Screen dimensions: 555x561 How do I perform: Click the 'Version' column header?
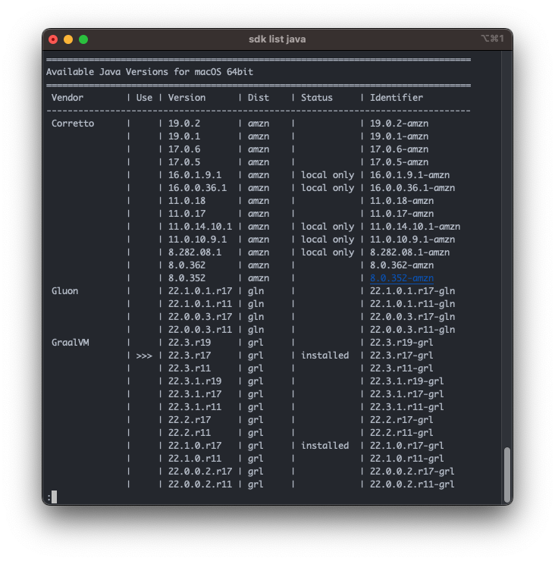pos(187,98)
